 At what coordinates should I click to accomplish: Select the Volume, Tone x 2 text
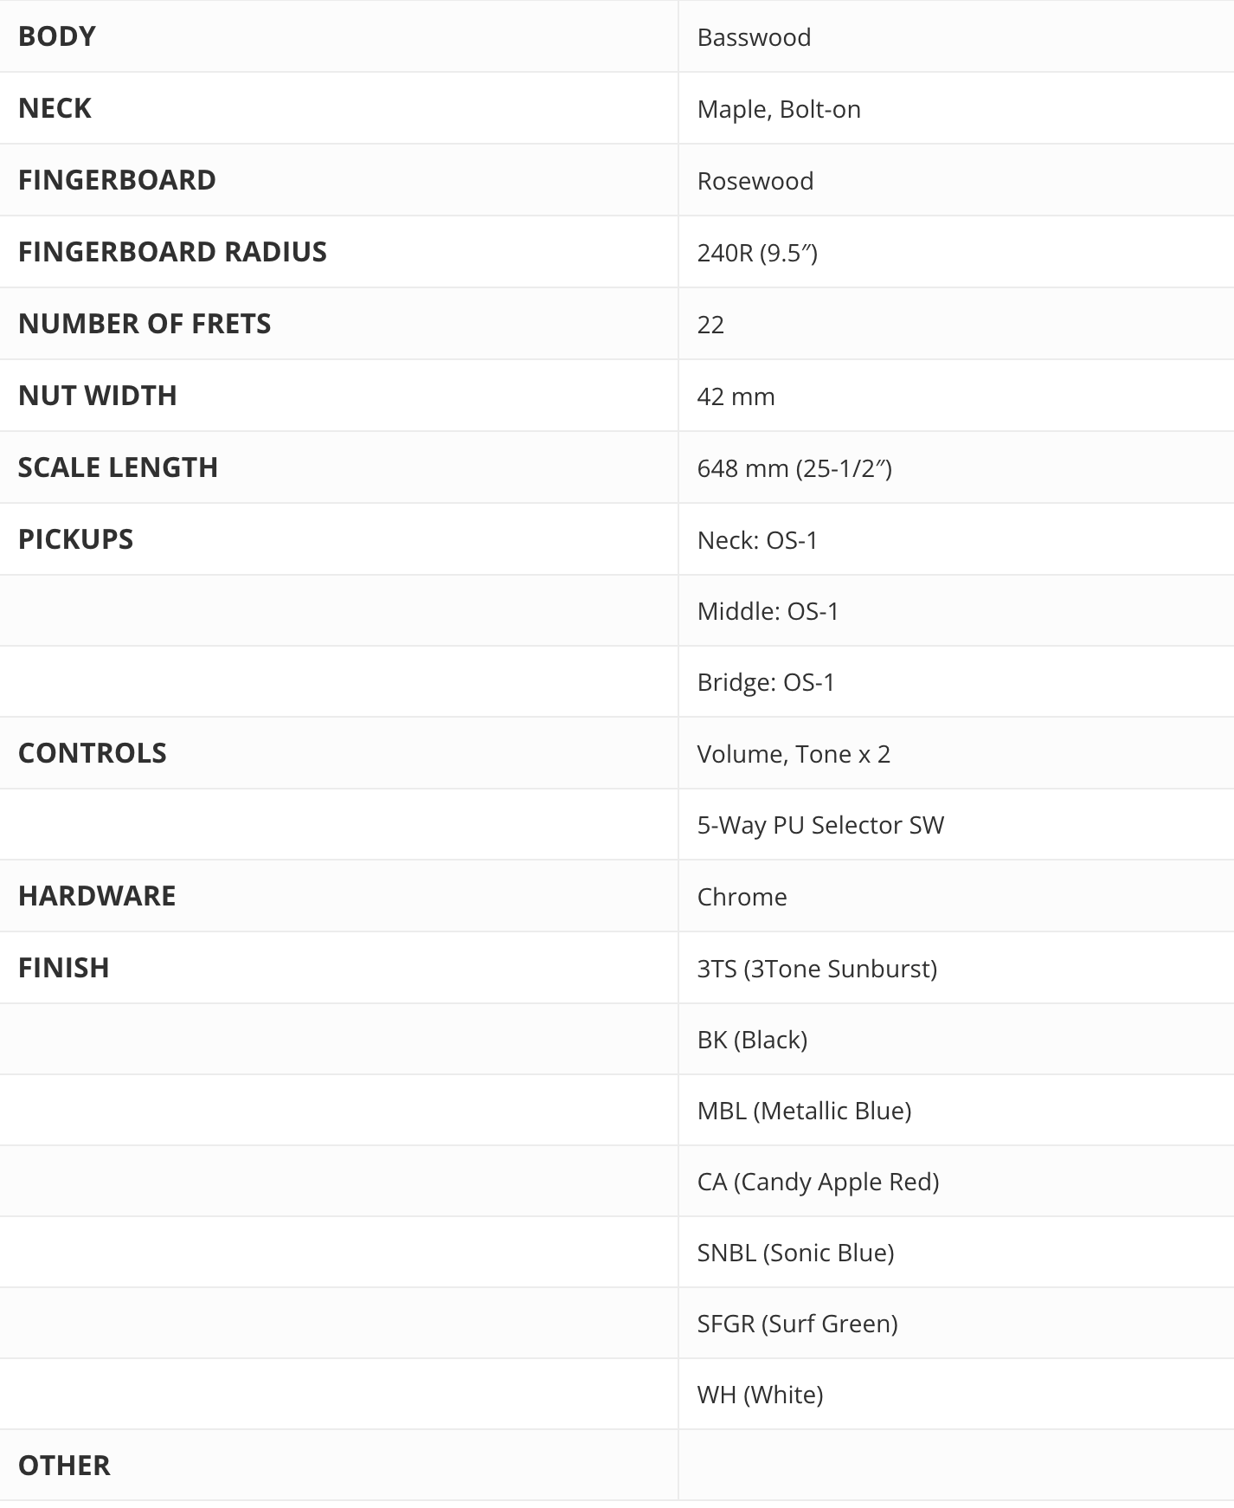point(794,754)
